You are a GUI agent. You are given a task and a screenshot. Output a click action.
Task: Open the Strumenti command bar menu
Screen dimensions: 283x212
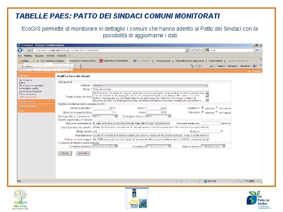(x=246, y=66)
